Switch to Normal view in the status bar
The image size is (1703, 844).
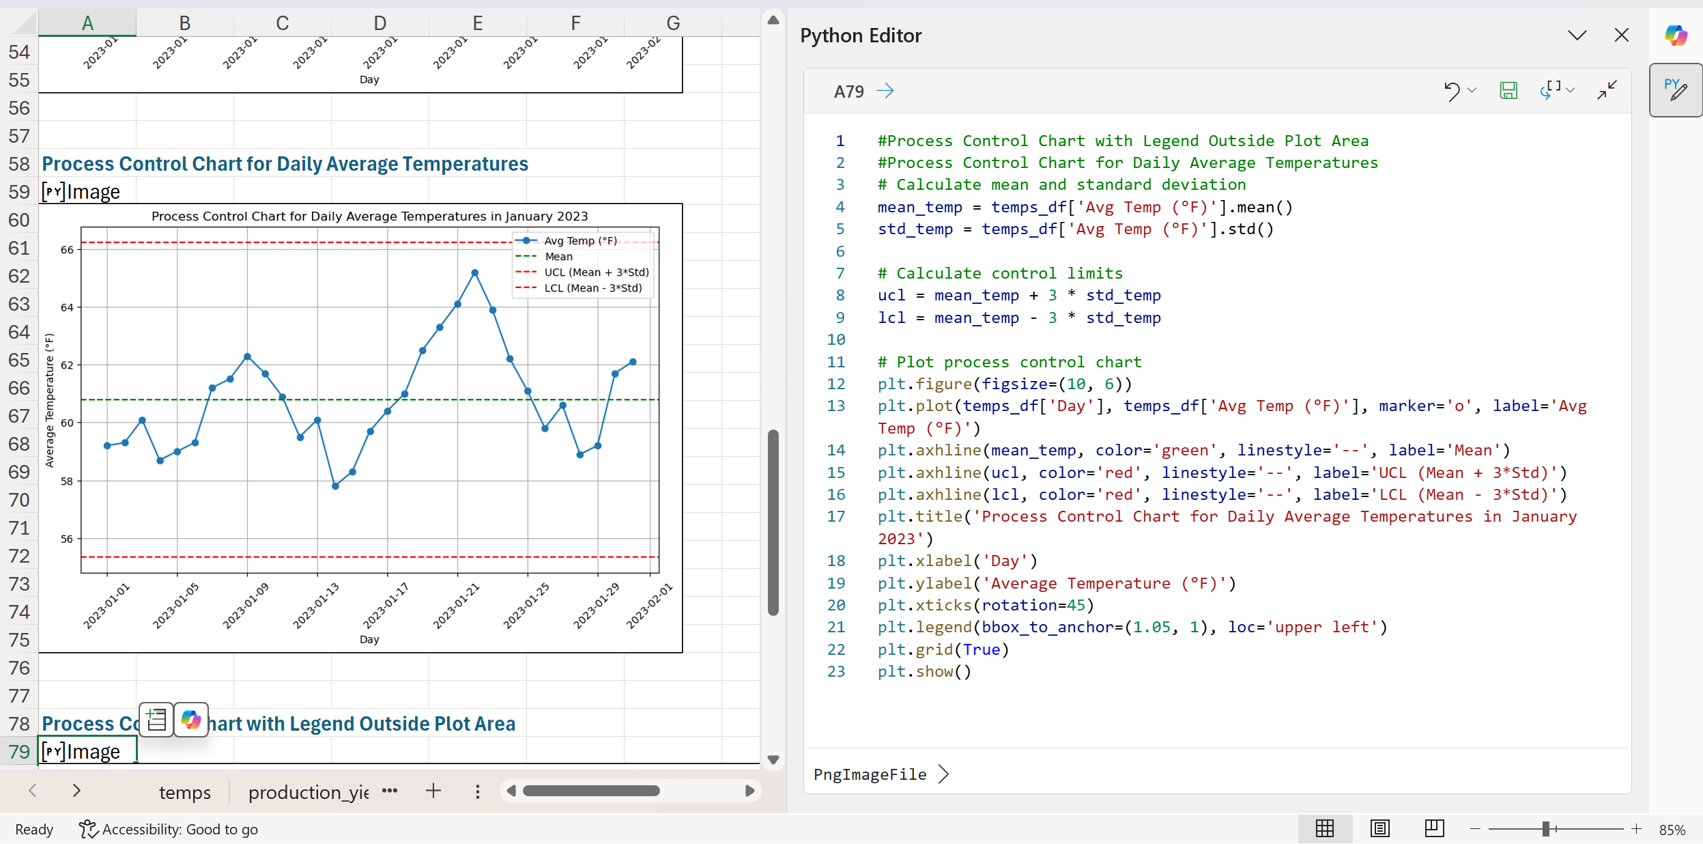tap(1324, 829)
